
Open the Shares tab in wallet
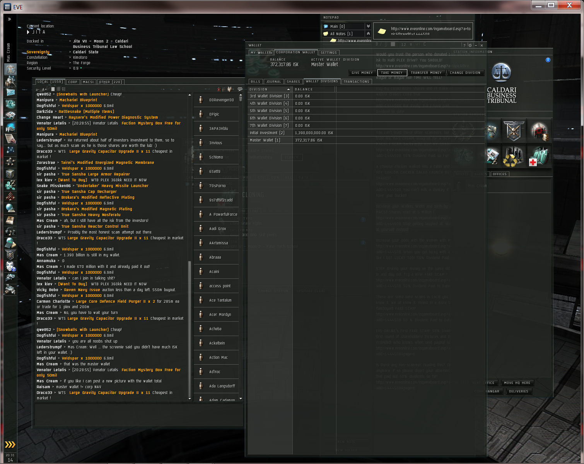click(294, 82)
